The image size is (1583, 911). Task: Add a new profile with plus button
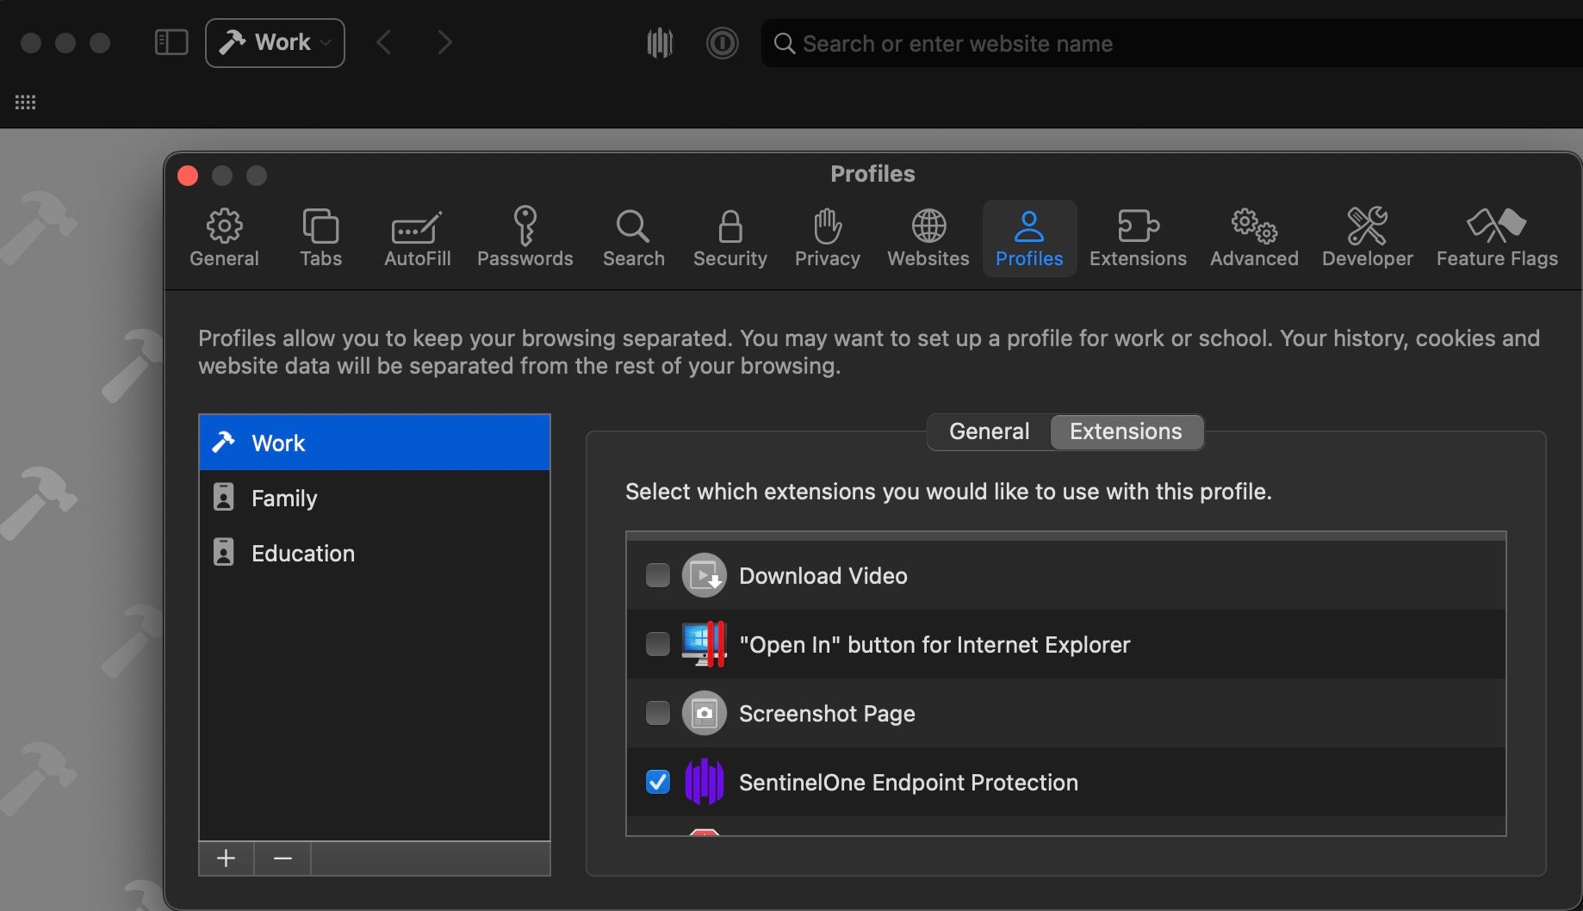(227, 858)
